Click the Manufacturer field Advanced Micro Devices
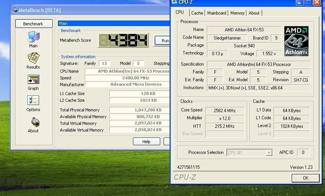Screen dimensions: 325x196 (127, 84)
